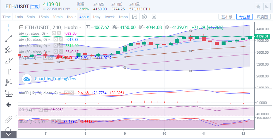273x139 pixels.
Task: Open RSI legend dropdown arrow
Action: [34, 110]
